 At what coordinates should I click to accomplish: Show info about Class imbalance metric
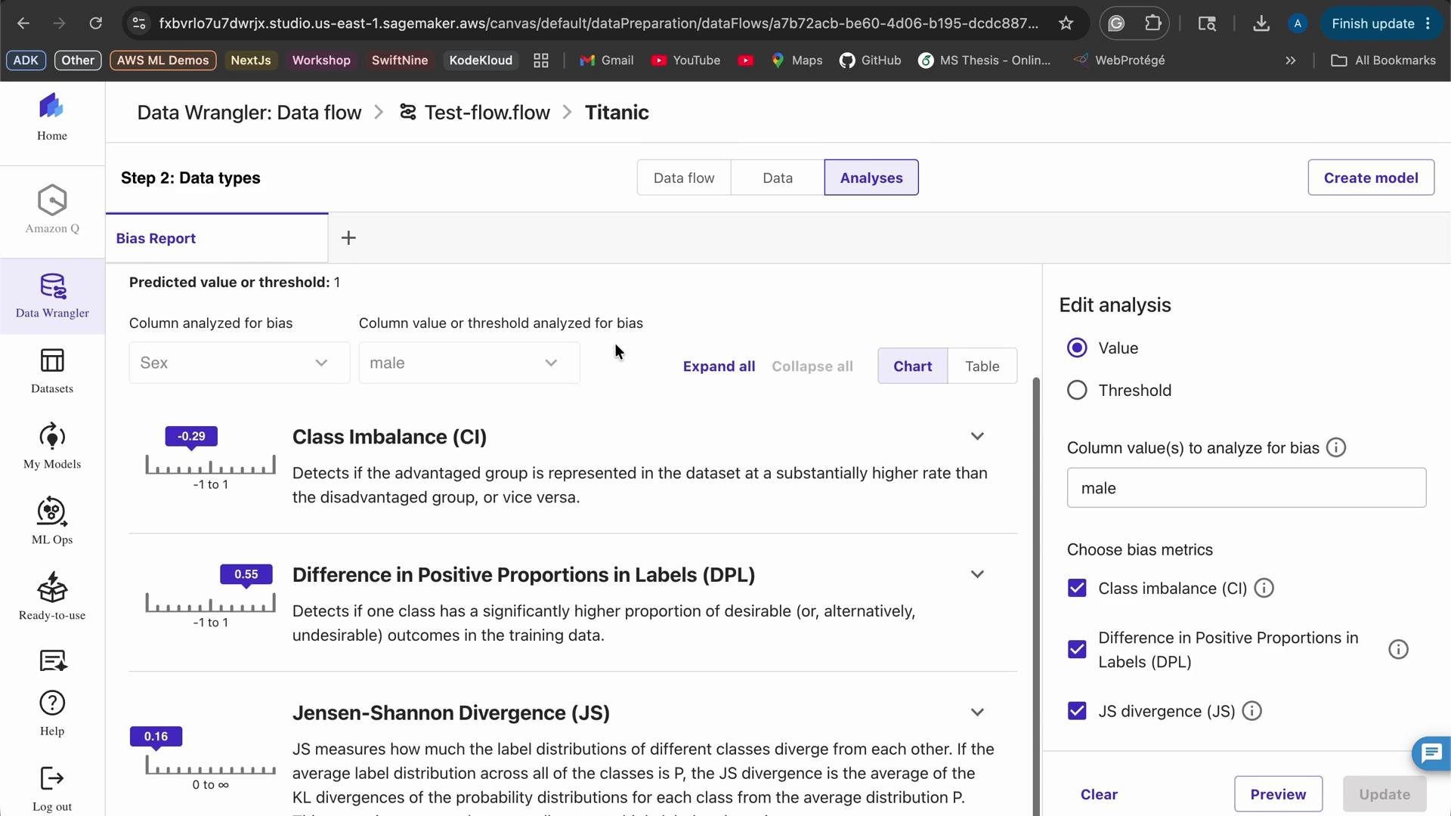click(1264, 588)
